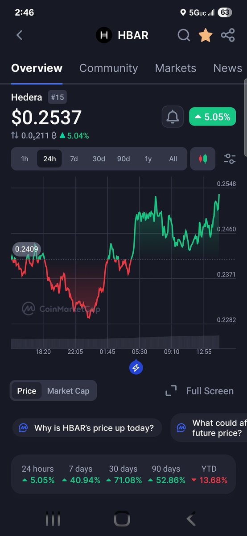Select the 24h chart range

[49, 159]
